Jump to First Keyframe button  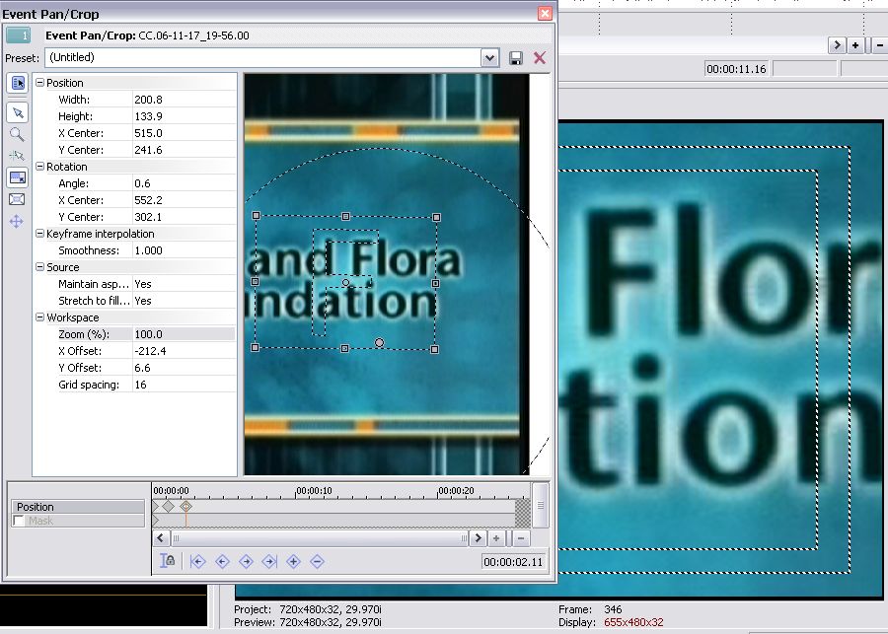coord(197,562)
